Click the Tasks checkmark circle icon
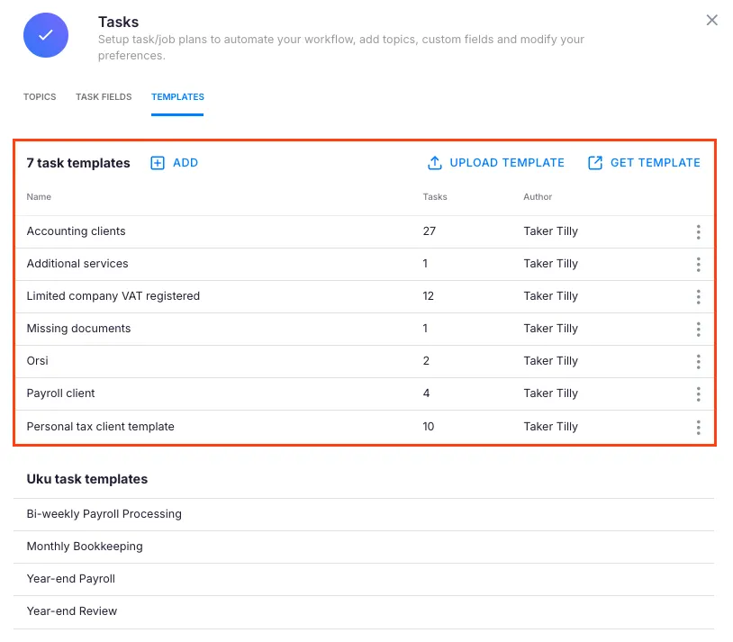 (x=46, y=35)
